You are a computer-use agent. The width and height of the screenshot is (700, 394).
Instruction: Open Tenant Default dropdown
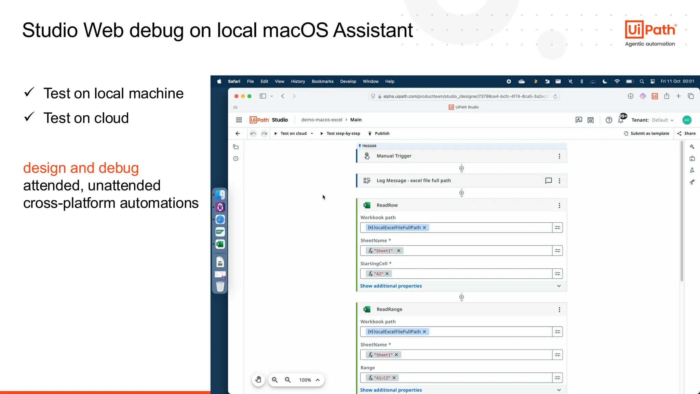(662, 120)
